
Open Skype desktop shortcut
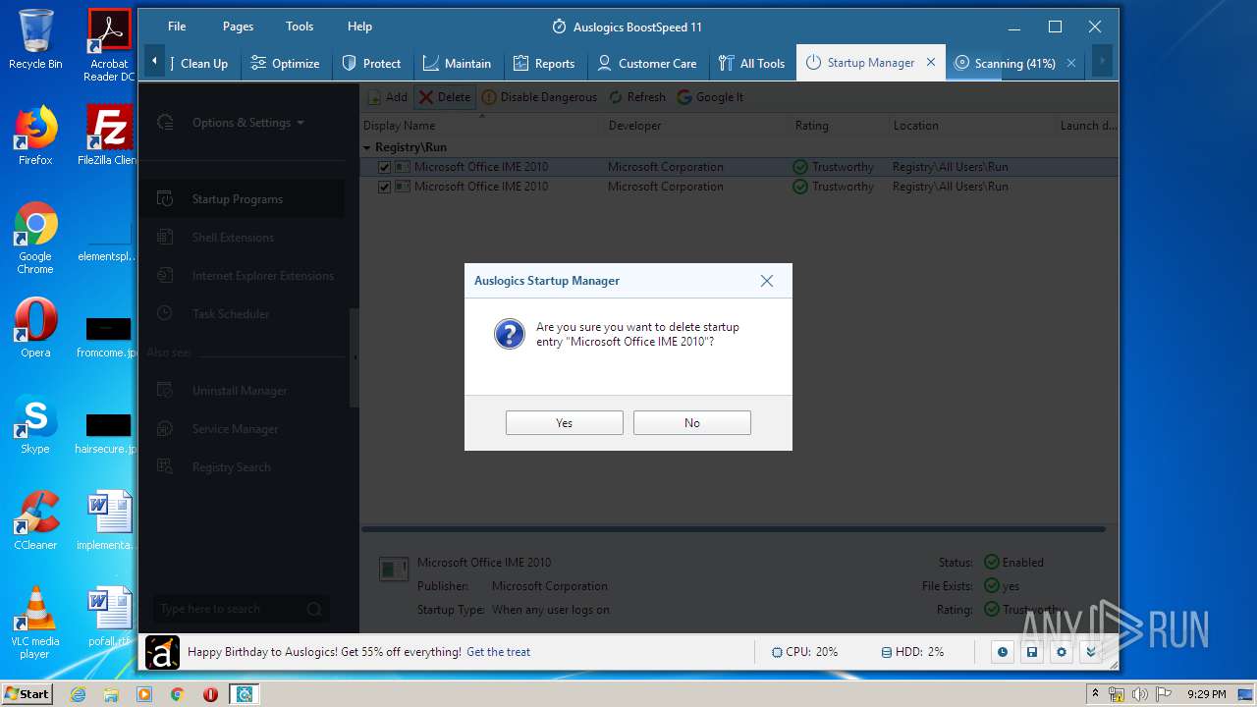(x=35, y=424)
